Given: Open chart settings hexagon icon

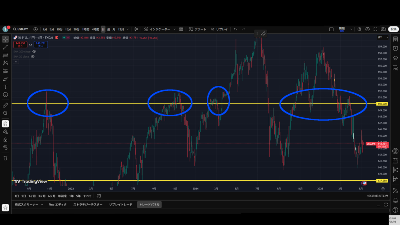Looking at the screenshot, I should [367, 29].
